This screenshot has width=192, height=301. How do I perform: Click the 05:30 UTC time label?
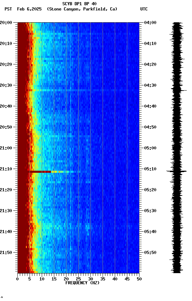(x=150, y=211)
